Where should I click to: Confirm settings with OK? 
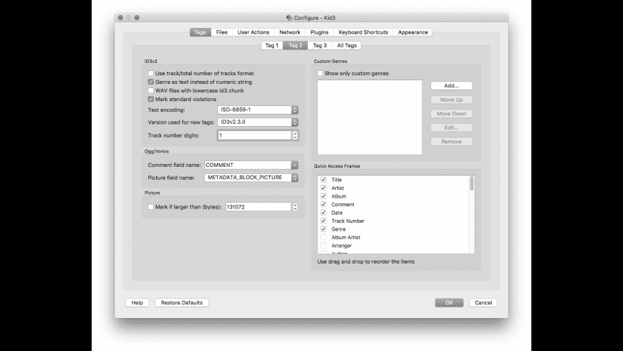coord(449,302)
